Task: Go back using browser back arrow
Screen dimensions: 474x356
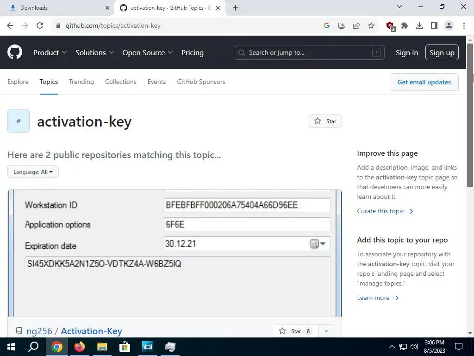Action: tap(10, 26)
